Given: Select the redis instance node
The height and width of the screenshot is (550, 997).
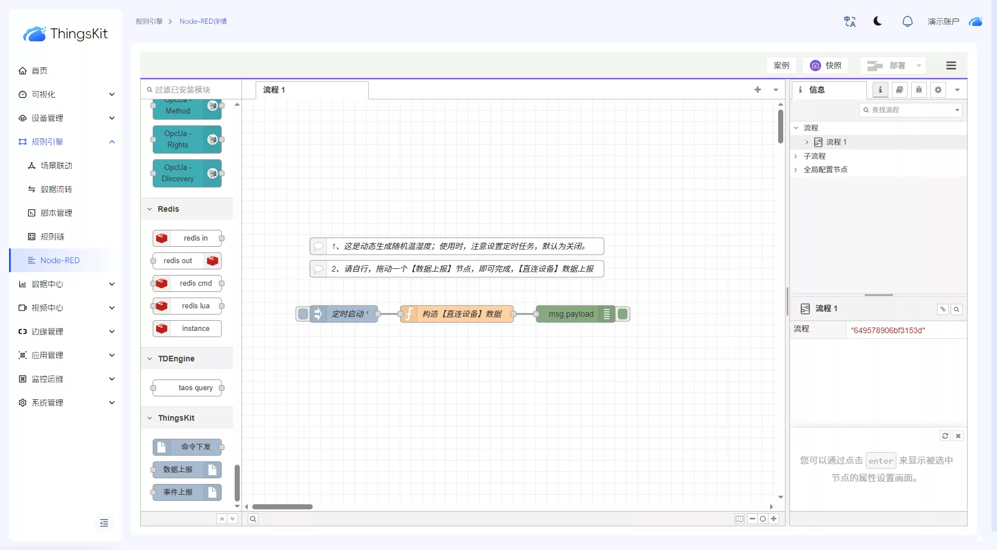Looking at the screenshot, I should (187, 329).
